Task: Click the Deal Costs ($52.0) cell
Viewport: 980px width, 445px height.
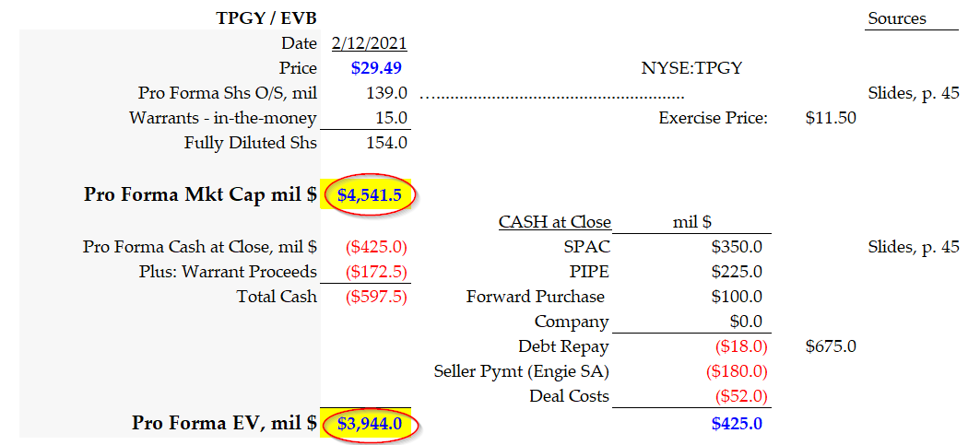Action: tap(741, 396)
